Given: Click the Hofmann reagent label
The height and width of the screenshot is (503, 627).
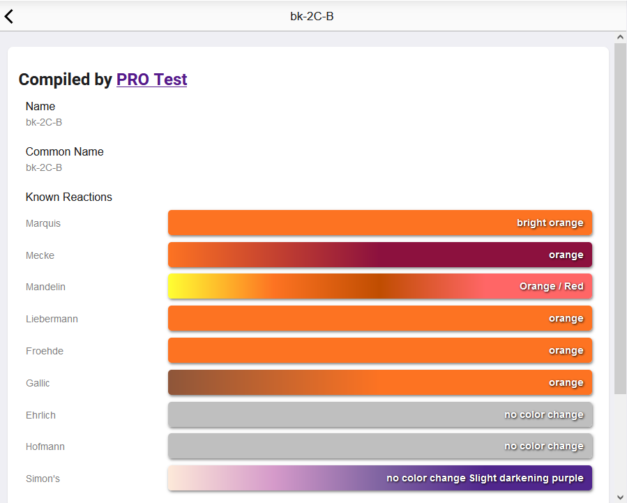Looking at the screenshot, I should 45,446.
